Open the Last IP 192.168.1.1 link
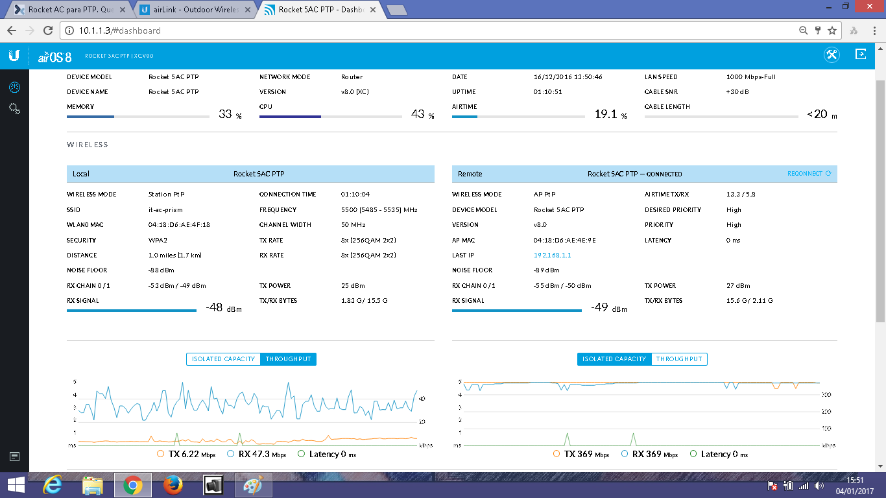Screen dimensions: 886x498 (553, 255)
